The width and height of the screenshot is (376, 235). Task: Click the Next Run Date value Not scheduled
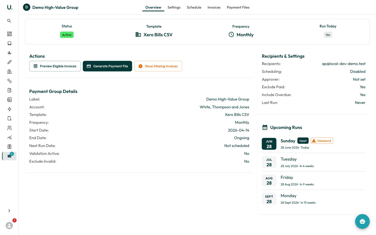pos(237,146)
